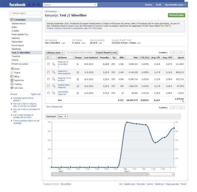The width and height of the screenshot is (197, 192).
Task: Preview ad 'Nogavice z nano-srebrom' magnifier icon
Action: tap(54, 72)
